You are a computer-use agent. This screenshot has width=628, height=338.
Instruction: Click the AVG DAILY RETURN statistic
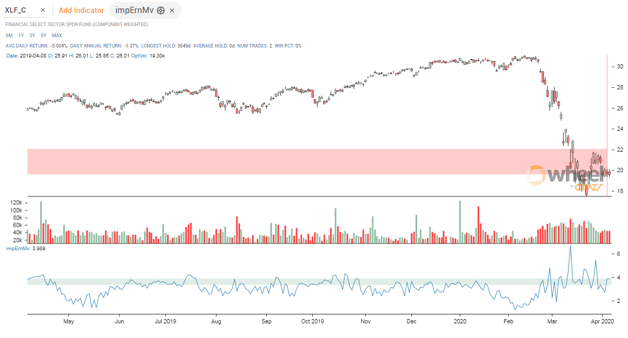point(36,46)
